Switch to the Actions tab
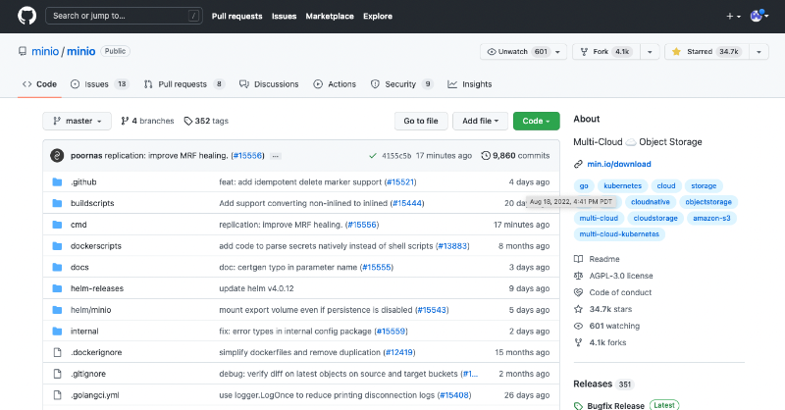Screen dimensions: 785x410 tap(335, 84)
